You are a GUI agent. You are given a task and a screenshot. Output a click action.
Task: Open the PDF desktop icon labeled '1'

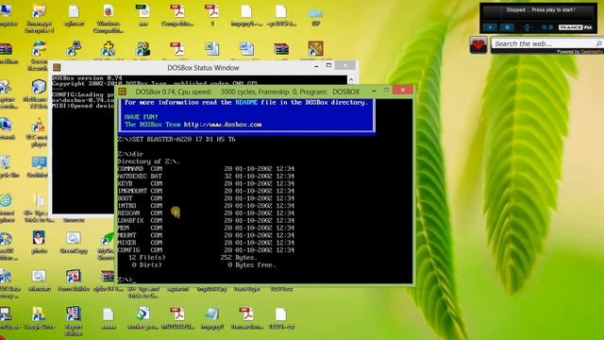coord(211,15)
